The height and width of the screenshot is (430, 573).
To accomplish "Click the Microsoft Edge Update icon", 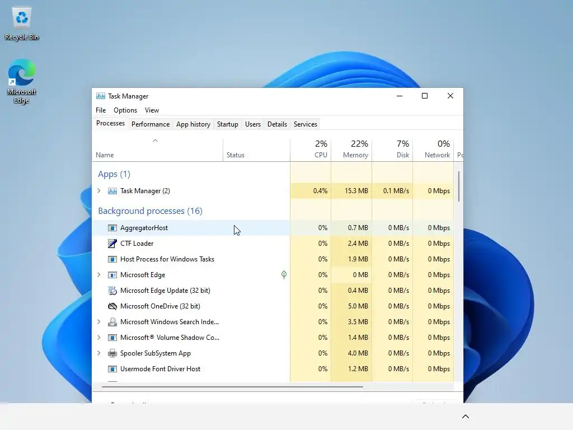I will tap(112, 291).
